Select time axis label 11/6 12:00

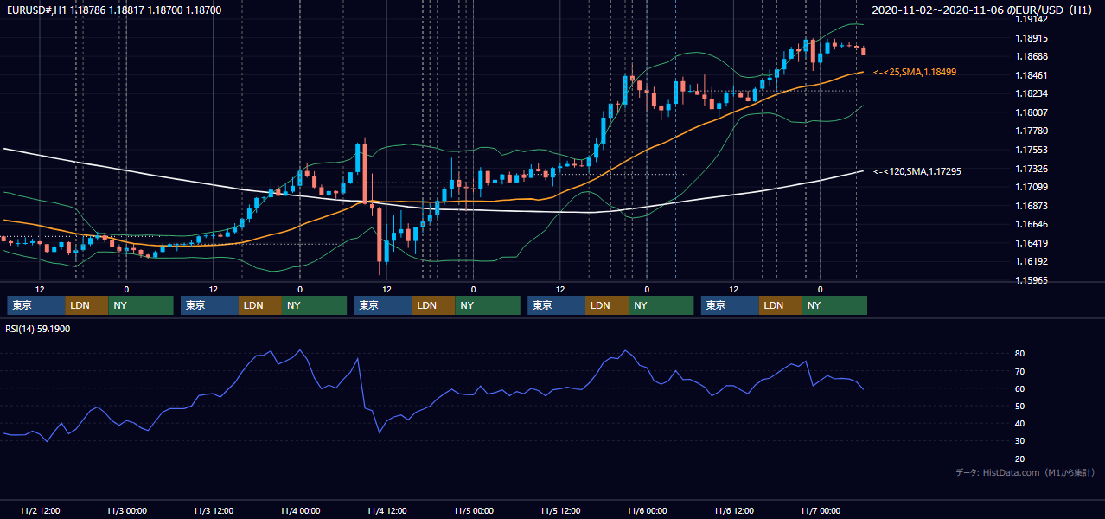click(x=734, y=510)
